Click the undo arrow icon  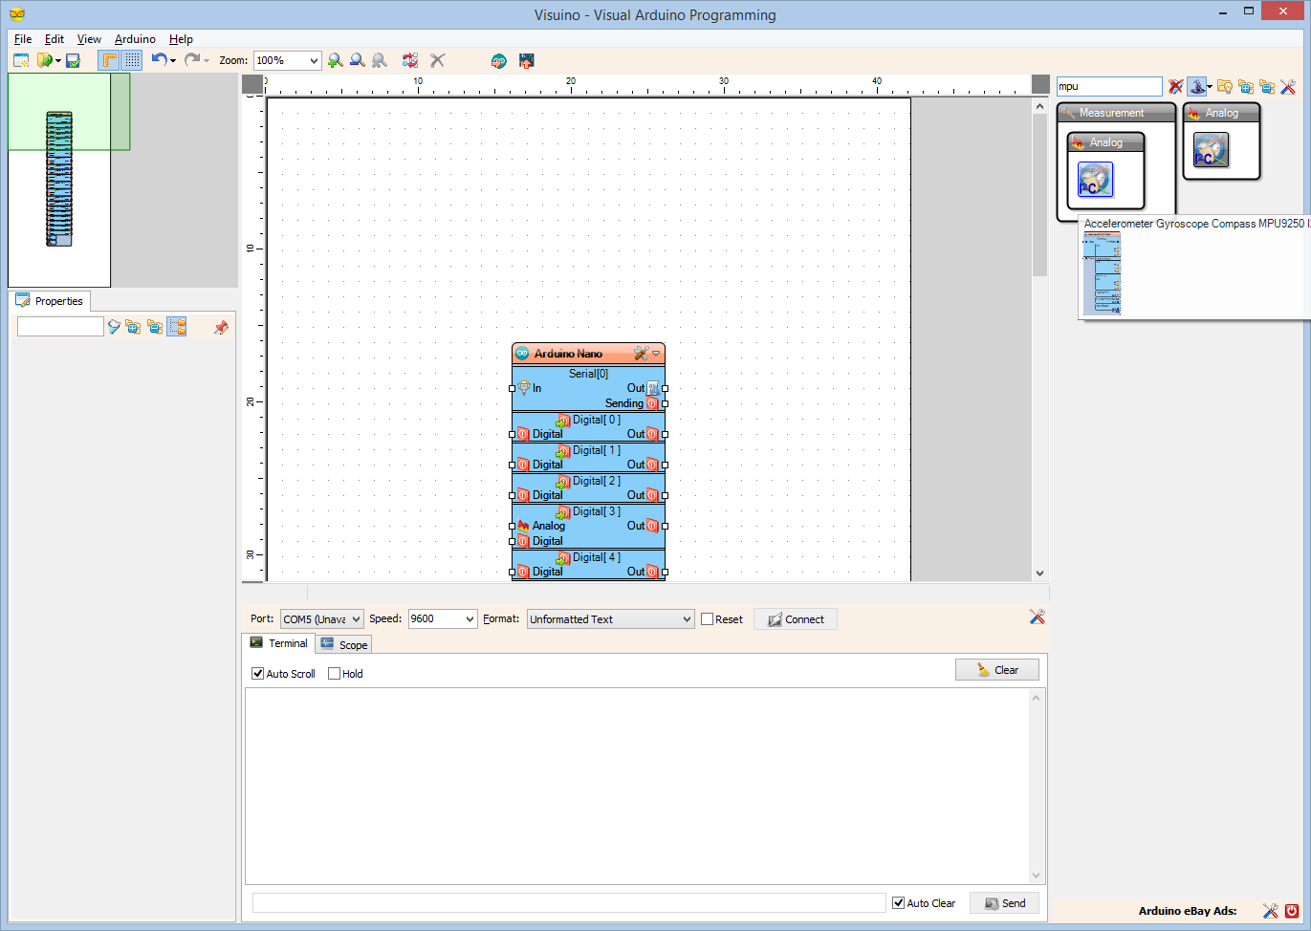159,60
